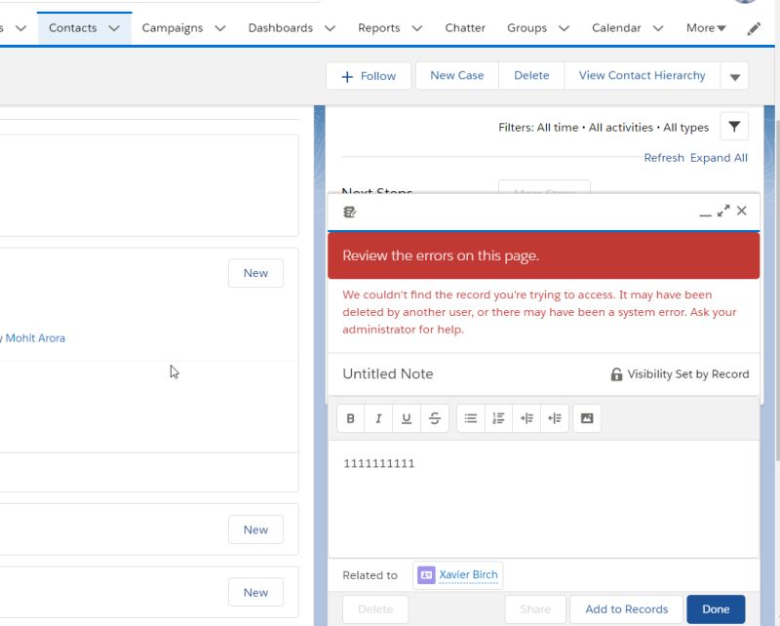This screenshot has height=626, width=780.
Task: Click the Done button to save the note
Action: pyautogui.click(x=716, y=607)
